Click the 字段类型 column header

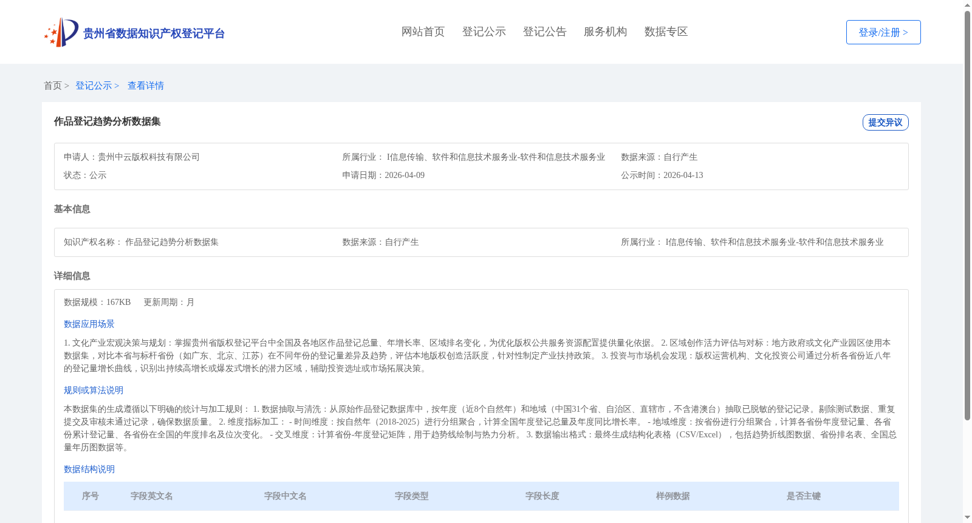[x=412, y=496]
